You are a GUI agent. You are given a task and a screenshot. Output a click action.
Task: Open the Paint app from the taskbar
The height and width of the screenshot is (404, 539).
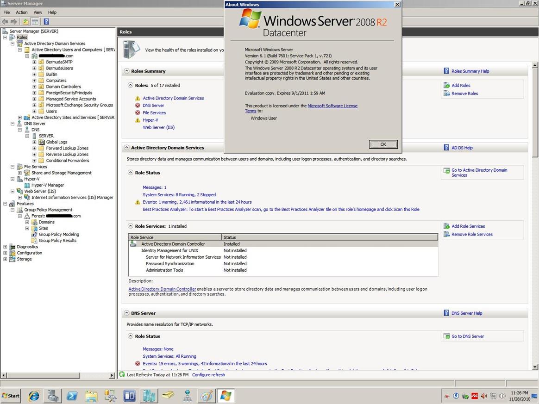pyautogui.click(x=206, y=396)
